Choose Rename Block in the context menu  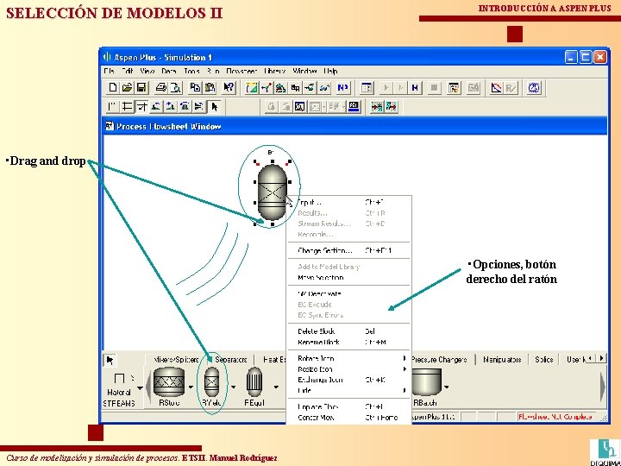349,342
